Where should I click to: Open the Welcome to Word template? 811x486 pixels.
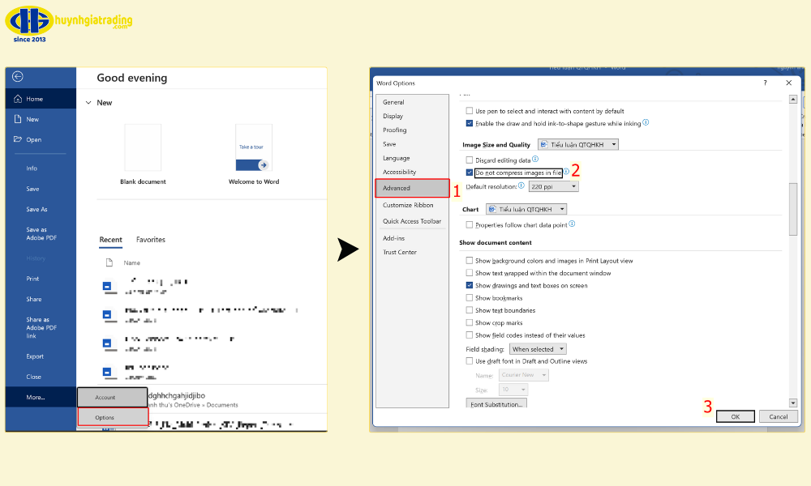click(x=253, y=147)
